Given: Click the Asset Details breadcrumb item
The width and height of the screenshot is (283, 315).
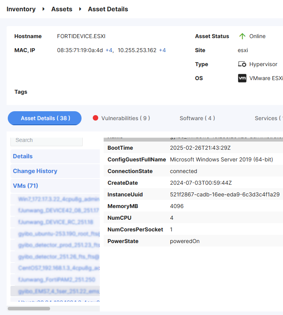Looking at the screenshot, I should point(108,9).
